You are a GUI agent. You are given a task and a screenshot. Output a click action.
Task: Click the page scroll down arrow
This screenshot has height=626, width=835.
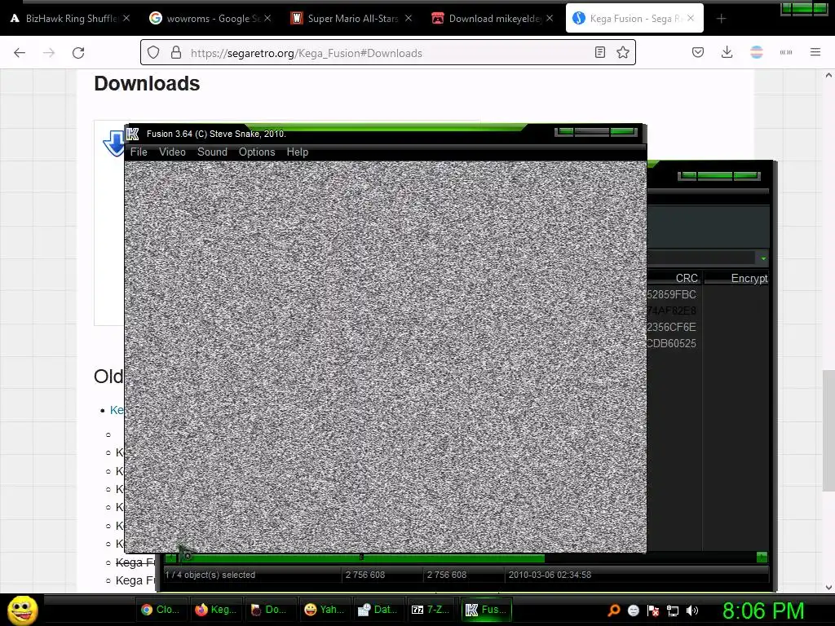point(828,587)
